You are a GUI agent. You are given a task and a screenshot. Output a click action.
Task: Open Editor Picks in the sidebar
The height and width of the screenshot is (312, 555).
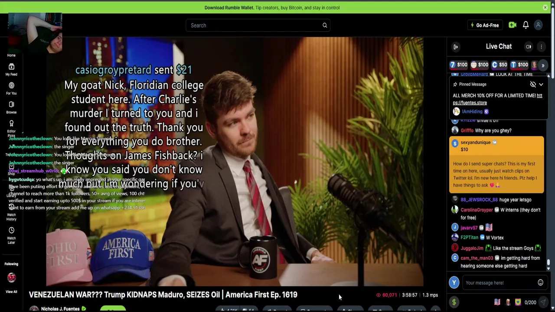pos(11,129)
